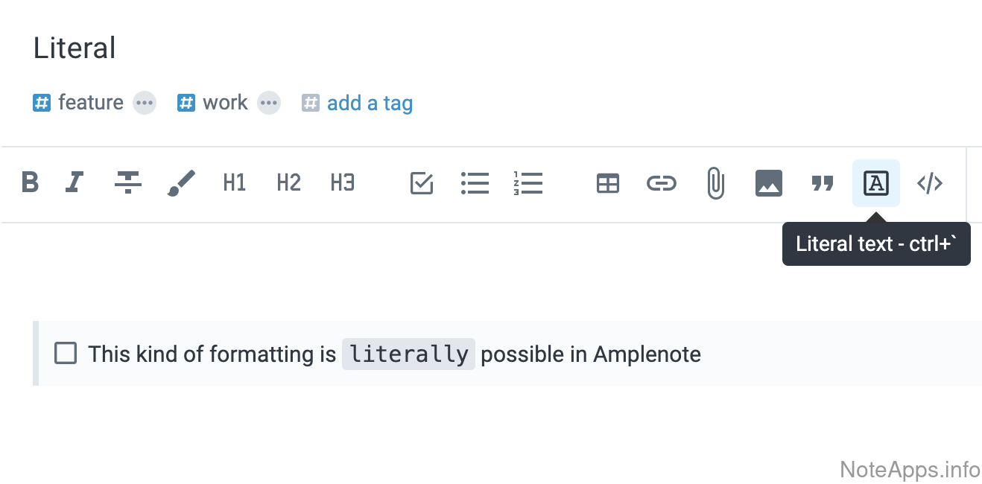This screenshot has width=982, height=484.
Task: Apply Heading 2 style
Action: point(288,182)
